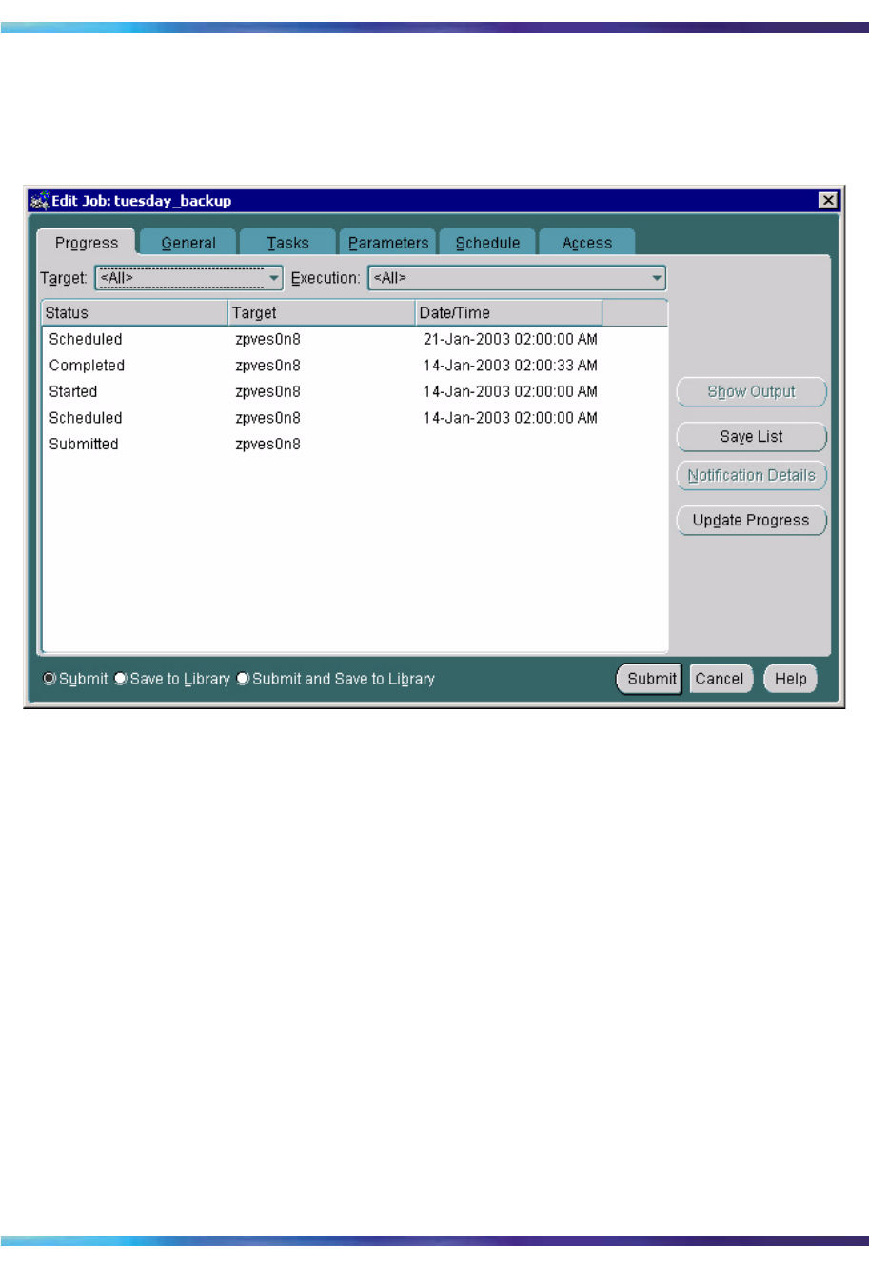
Task: Open the Tasks tab
Action: (287, 243)
